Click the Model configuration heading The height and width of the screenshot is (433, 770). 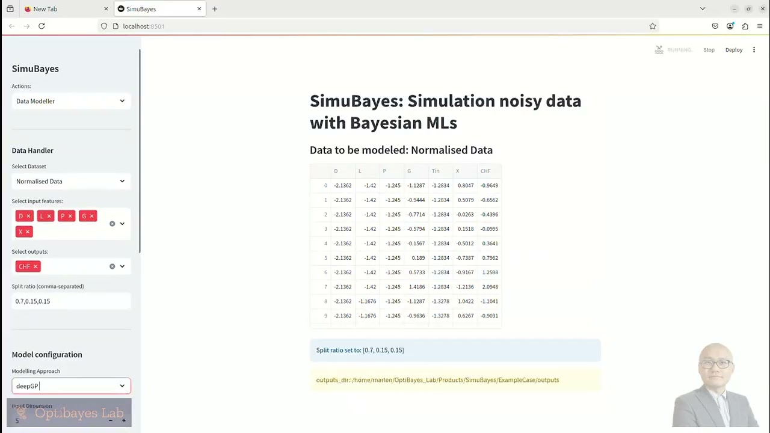pos(47,355)
